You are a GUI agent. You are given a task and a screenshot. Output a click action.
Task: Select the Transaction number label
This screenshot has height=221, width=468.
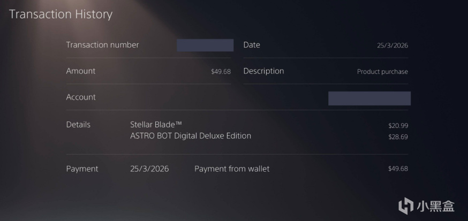[102, 45]
